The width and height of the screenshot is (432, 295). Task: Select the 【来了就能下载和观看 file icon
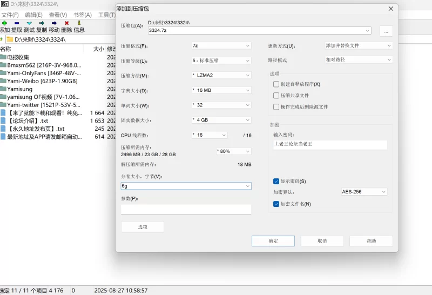click(x=3, y=113)
